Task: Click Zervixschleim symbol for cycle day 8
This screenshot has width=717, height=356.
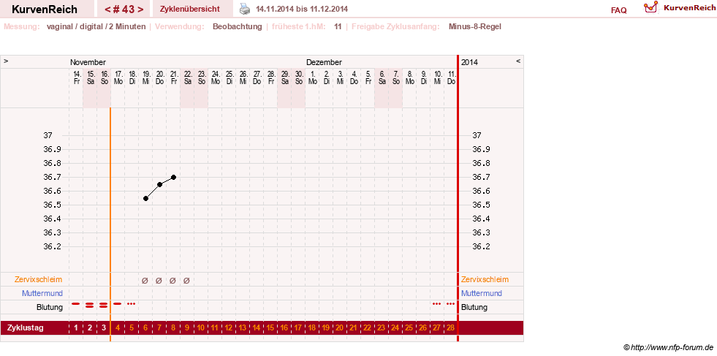Action: [172, 281]
